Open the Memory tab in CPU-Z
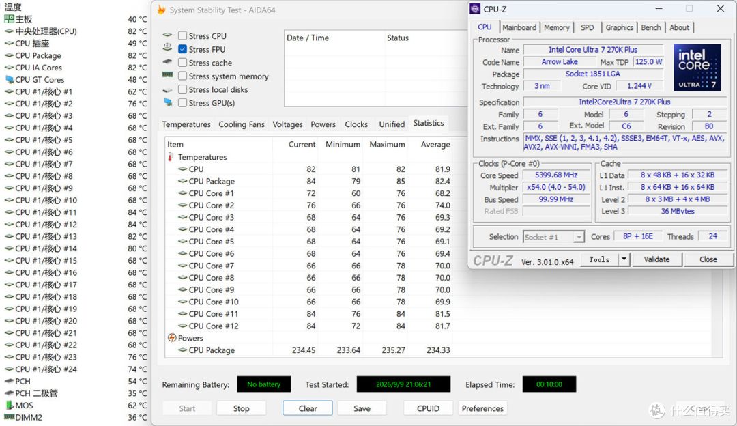Image resolution: width=737 pixels, height=426 pixels. point(557,27)
